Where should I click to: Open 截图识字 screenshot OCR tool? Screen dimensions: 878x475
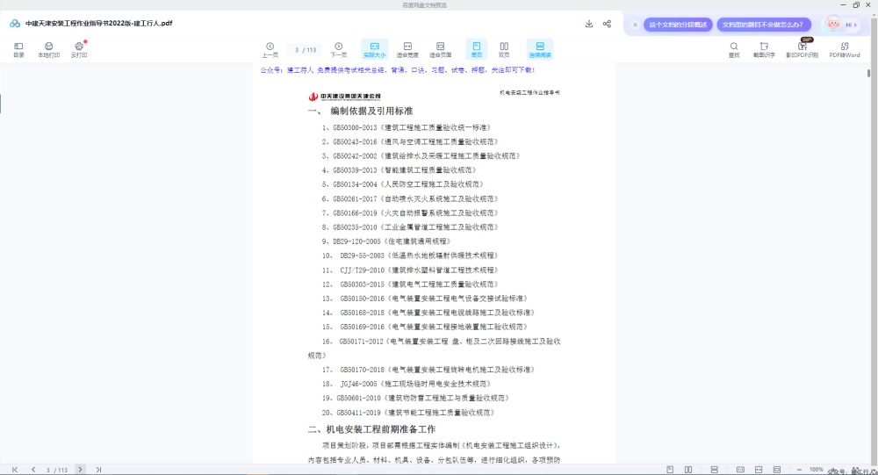[764, 49]
